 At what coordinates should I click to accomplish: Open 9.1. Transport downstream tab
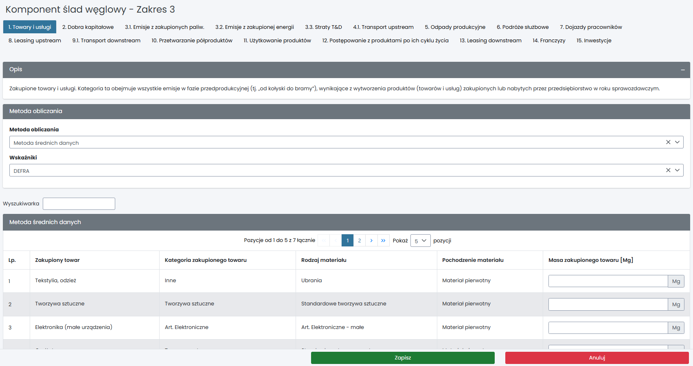click(x=106, y=41)
